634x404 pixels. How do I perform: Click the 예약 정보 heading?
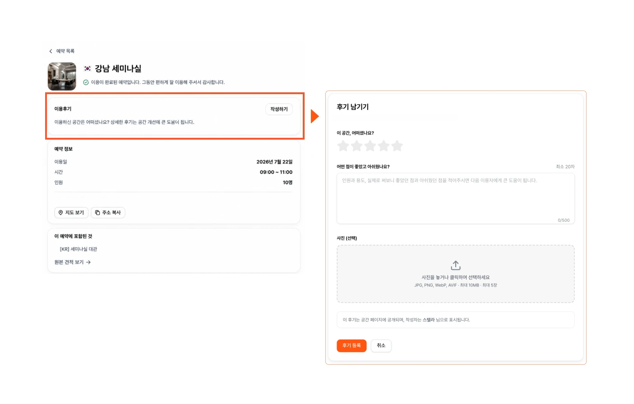pyautogui.click(x=63, y=149)
